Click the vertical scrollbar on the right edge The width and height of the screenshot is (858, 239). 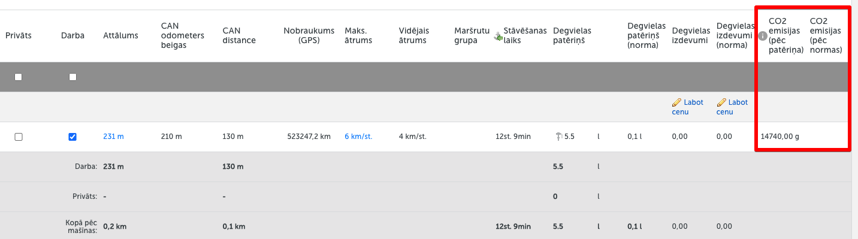tap(854, 120)
